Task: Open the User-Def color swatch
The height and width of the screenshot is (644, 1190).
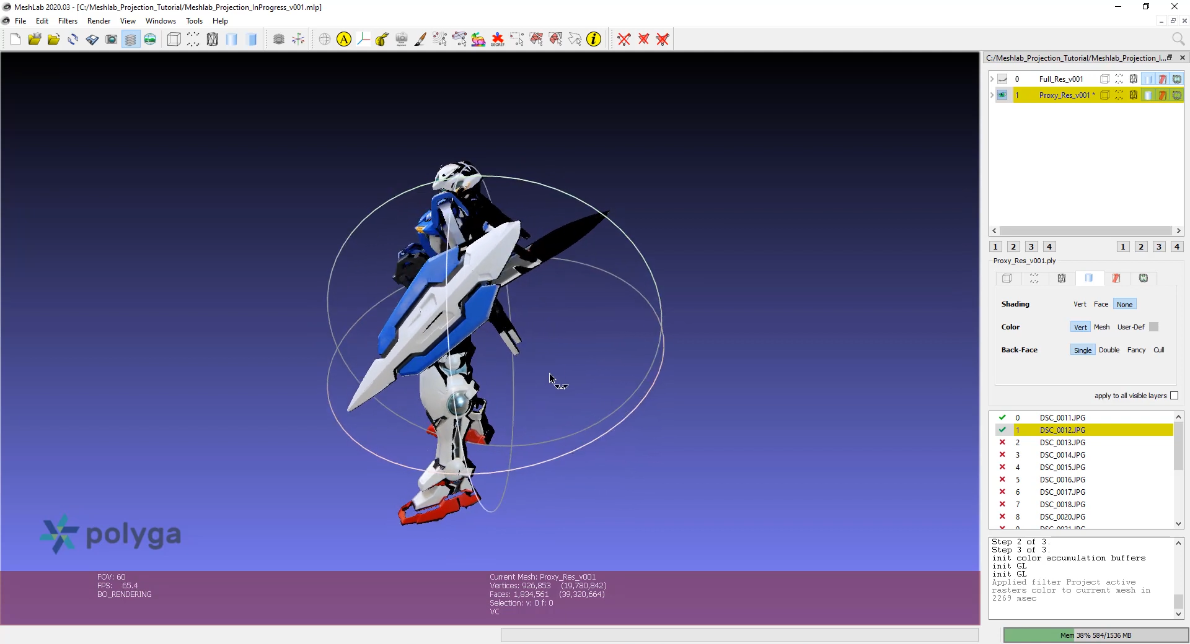Action: pos(1153,327)
